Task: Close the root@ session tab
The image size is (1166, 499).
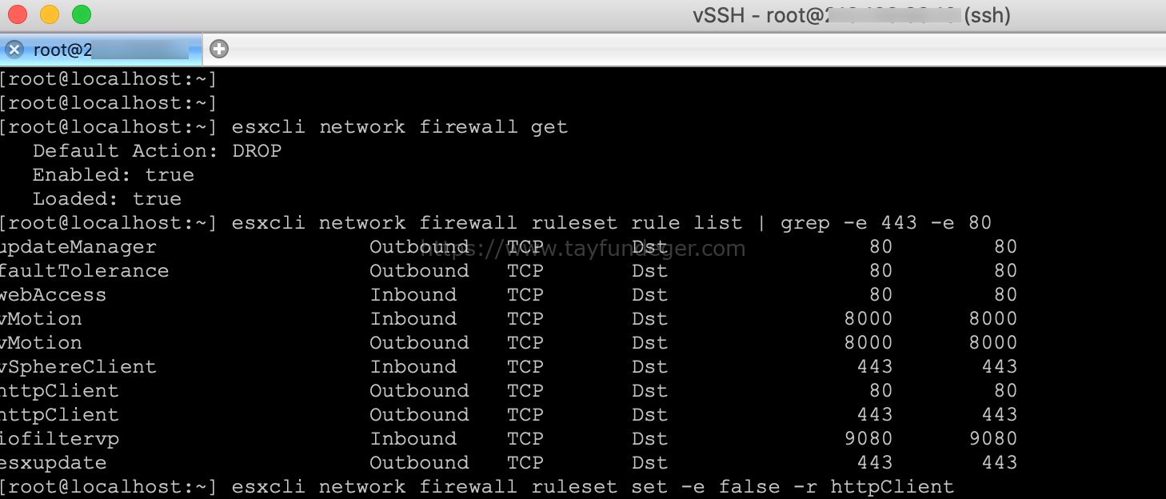Action: coord(14,50)
